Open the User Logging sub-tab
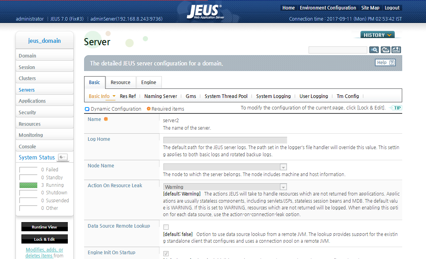Screen dimensions: 426x259 (313, 96)
